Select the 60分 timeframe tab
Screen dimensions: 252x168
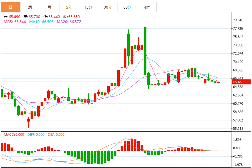coord(127,7)
